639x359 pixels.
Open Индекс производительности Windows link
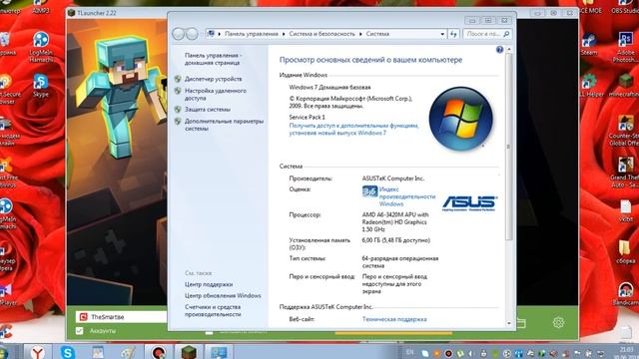coord(406,196)
